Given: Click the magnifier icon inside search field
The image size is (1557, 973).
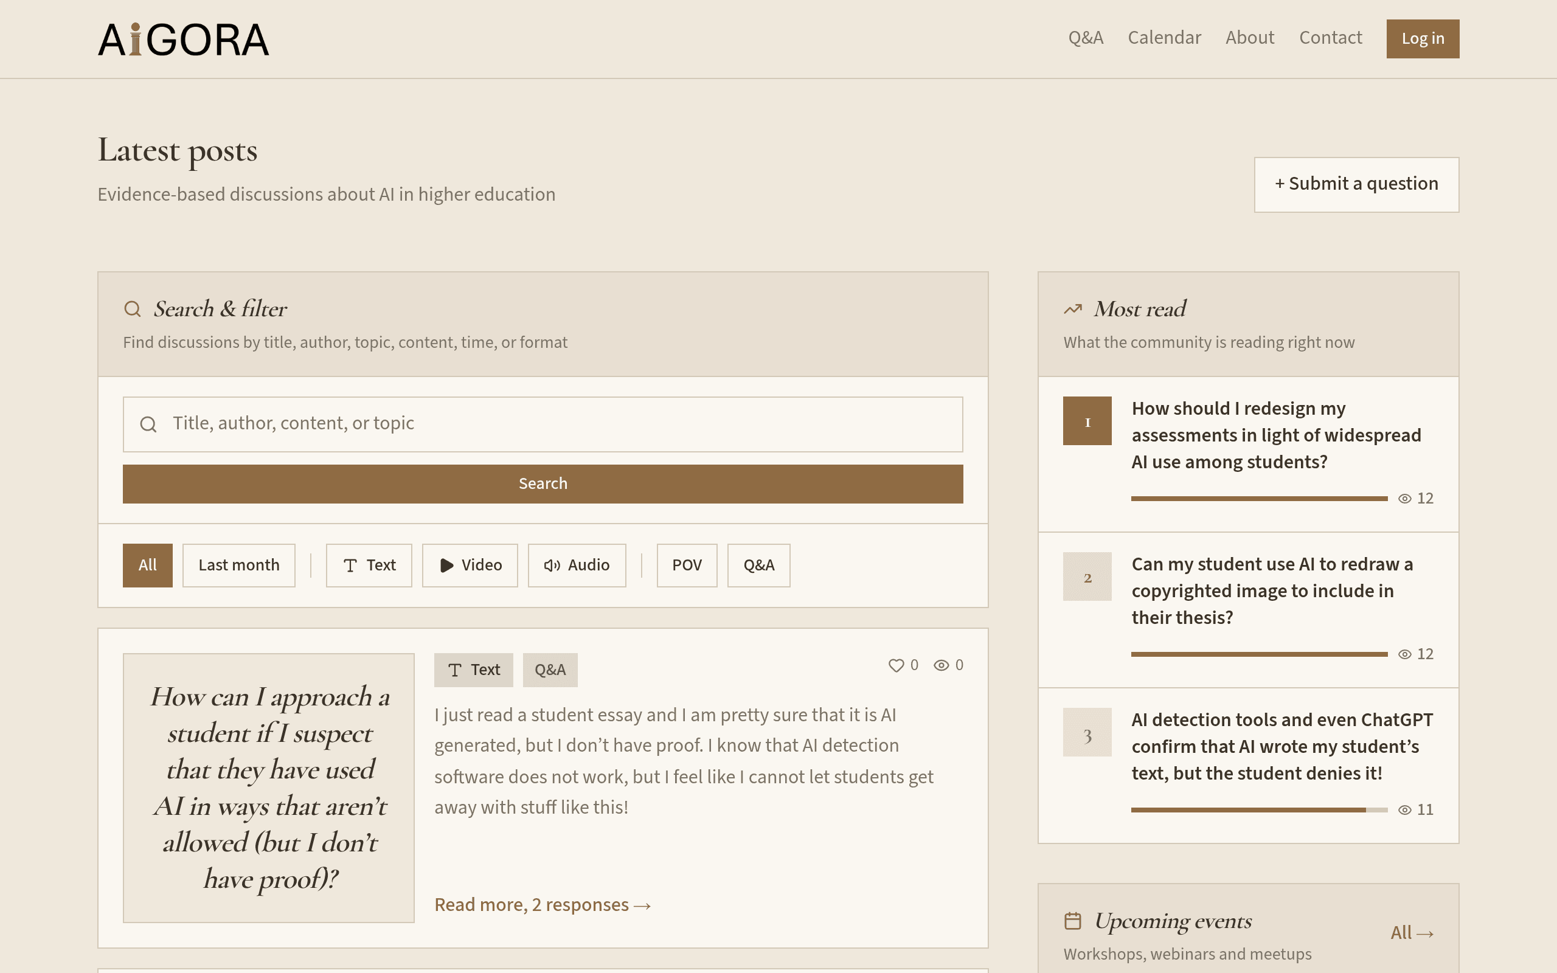Looking at the screenshot, I should tap(148, 424).
